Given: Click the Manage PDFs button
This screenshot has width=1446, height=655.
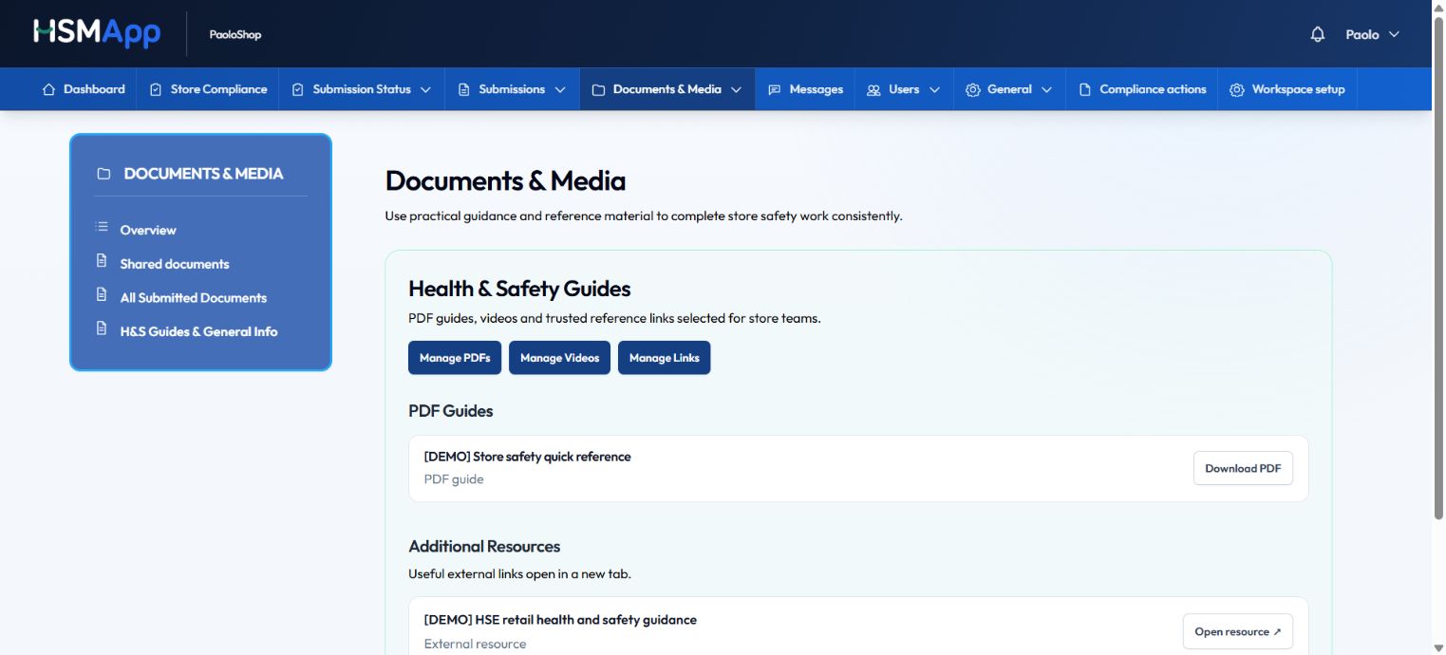Looking at the screenshot, I should coord(455,358).
